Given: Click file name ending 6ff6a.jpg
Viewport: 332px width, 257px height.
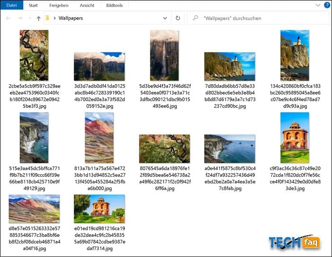Looking at the screenshot, I should (165, 178).
